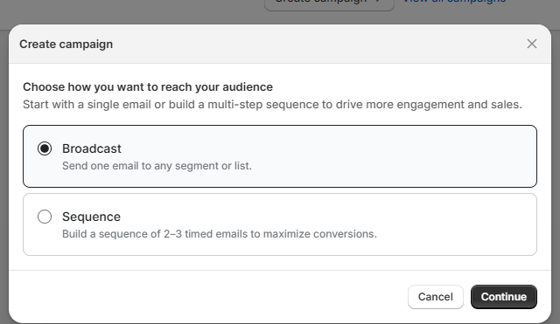Click the Continue button
Viewport: 560px width, 324px height.
click(504, 297)
